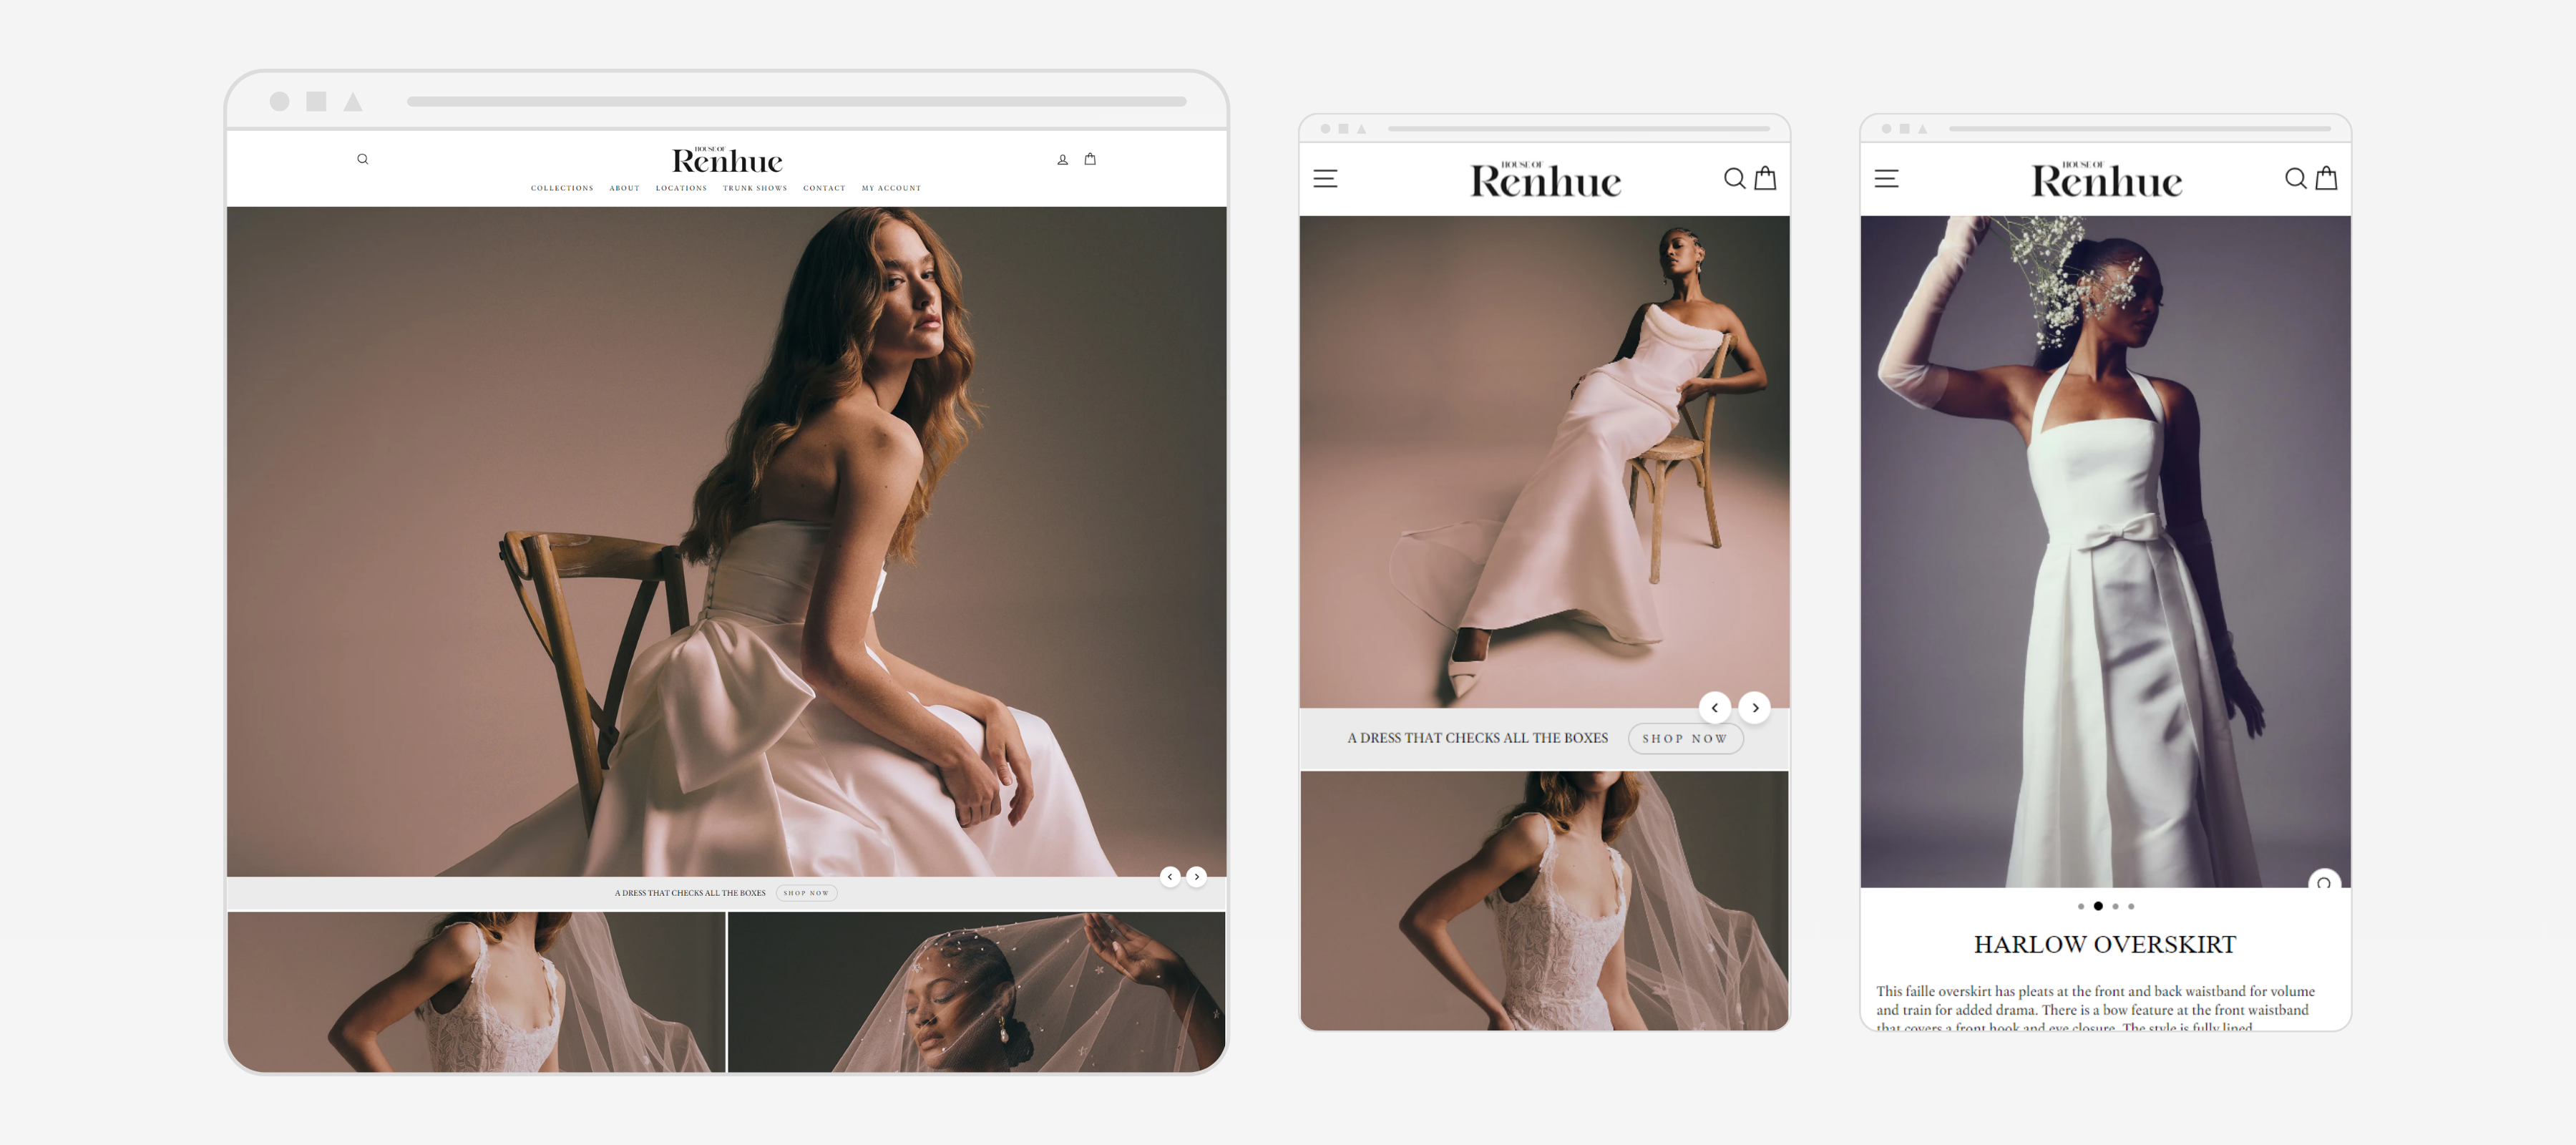Screen dimensions: 2576x1145
Task: Click the Renhue logo on the desktop header
Action: [x=728, y=160]
